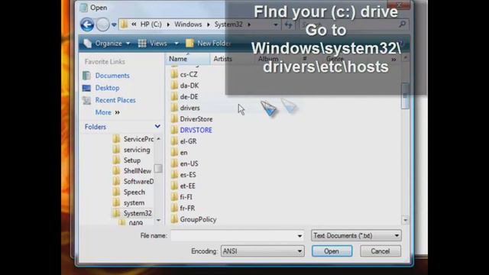Sort by the Artists column header
Image resolution: width=489 pixels, height=275 pixels.
(x=222, y=59)
